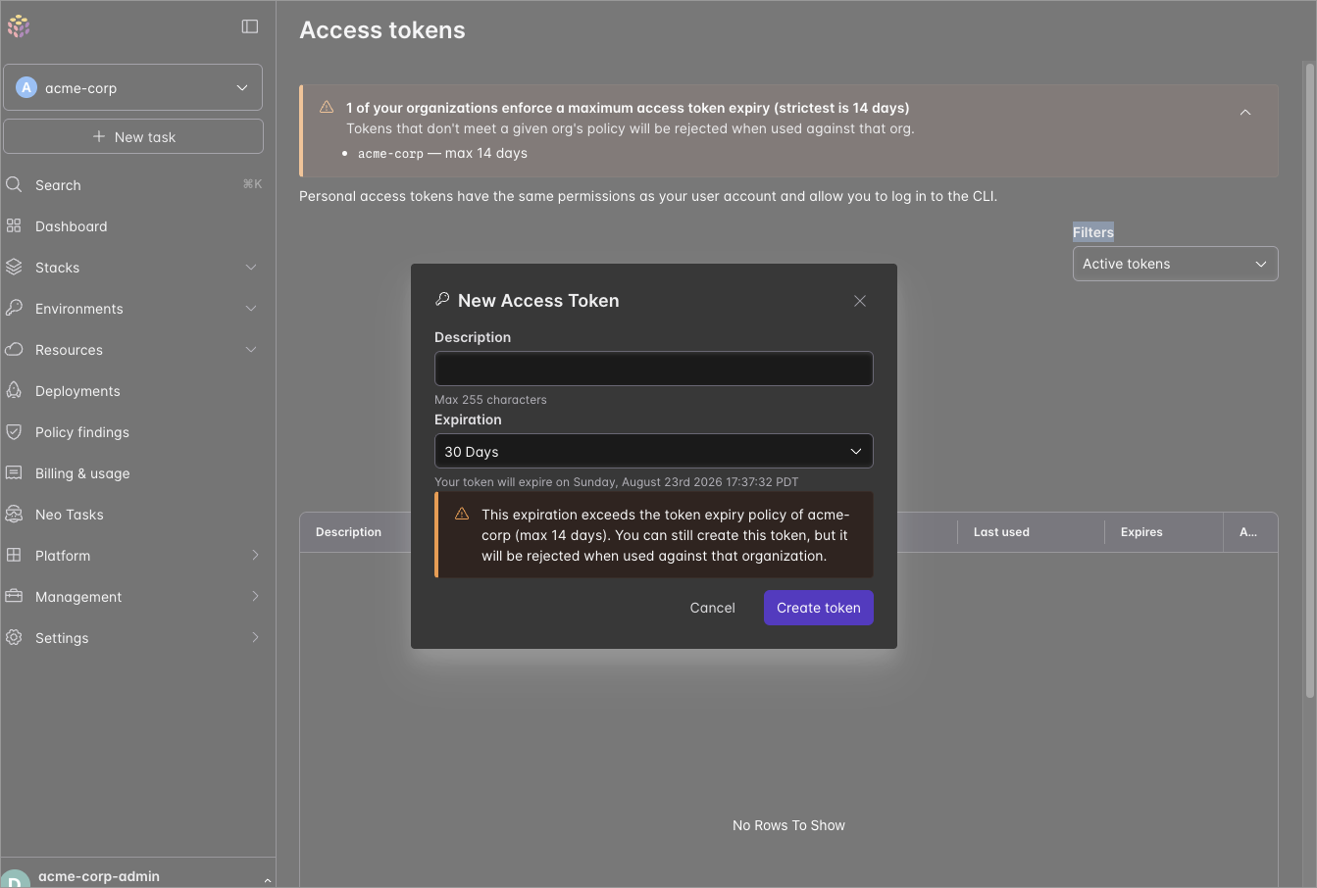Collapse the token expiry policy banner

pyautogui.click(x=1245, y=112)
